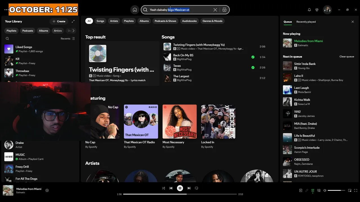Open the Most Necessary playlist card

coord(179,127)
